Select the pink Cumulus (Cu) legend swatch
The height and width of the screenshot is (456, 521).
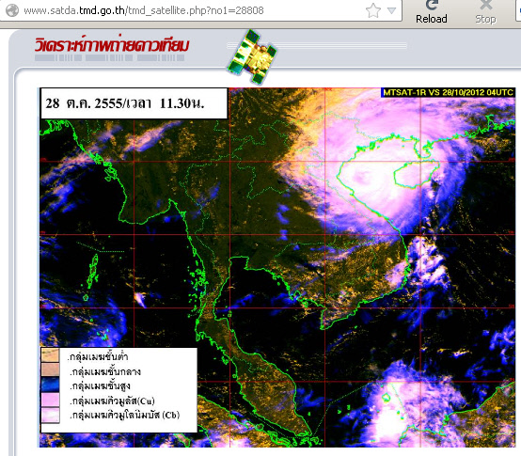point(50,400)
